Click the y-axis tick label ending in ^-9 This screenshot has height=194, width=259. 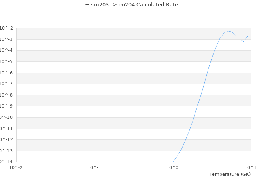tap(6, 106)
